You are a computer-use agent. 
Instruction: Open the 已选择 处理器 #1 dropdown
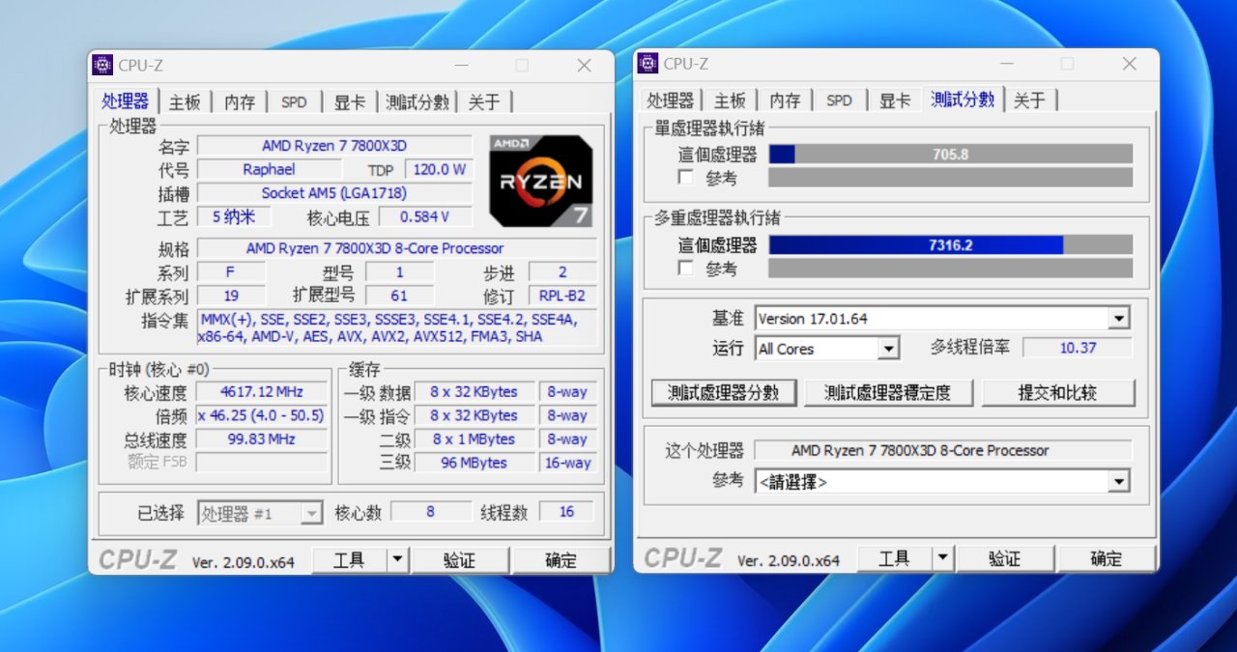(311, 514)
